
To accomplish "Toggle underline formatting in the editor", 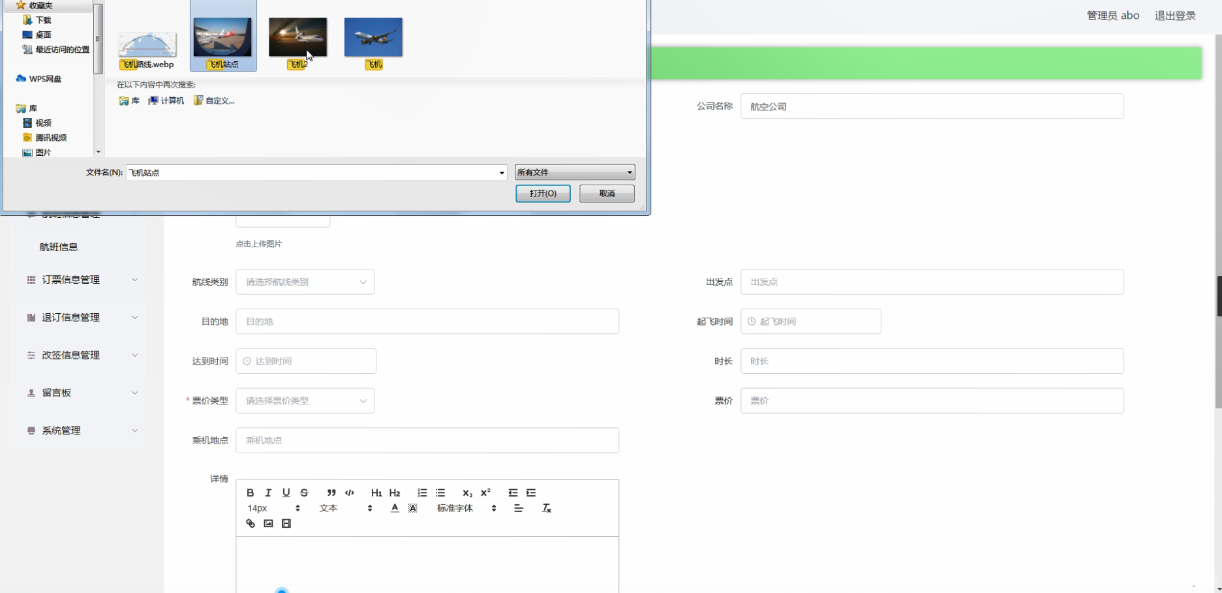I will (x=286, y=493).
